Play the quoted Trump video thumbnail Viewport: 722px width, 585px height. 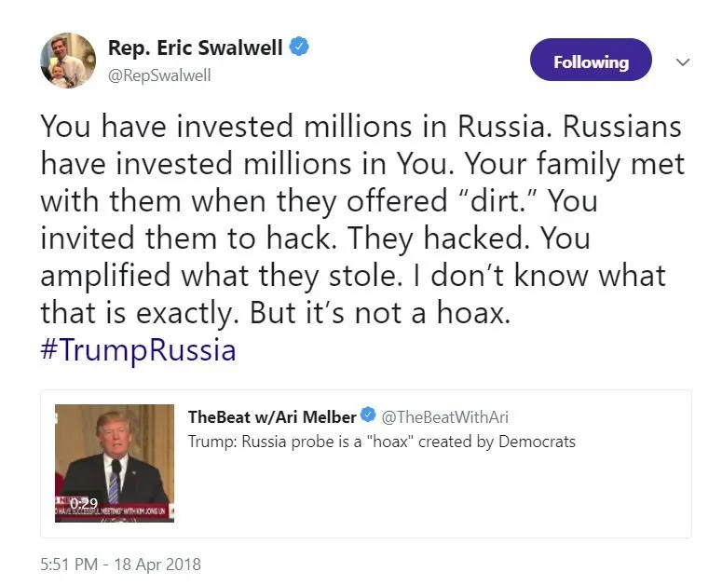click(115, 456)
